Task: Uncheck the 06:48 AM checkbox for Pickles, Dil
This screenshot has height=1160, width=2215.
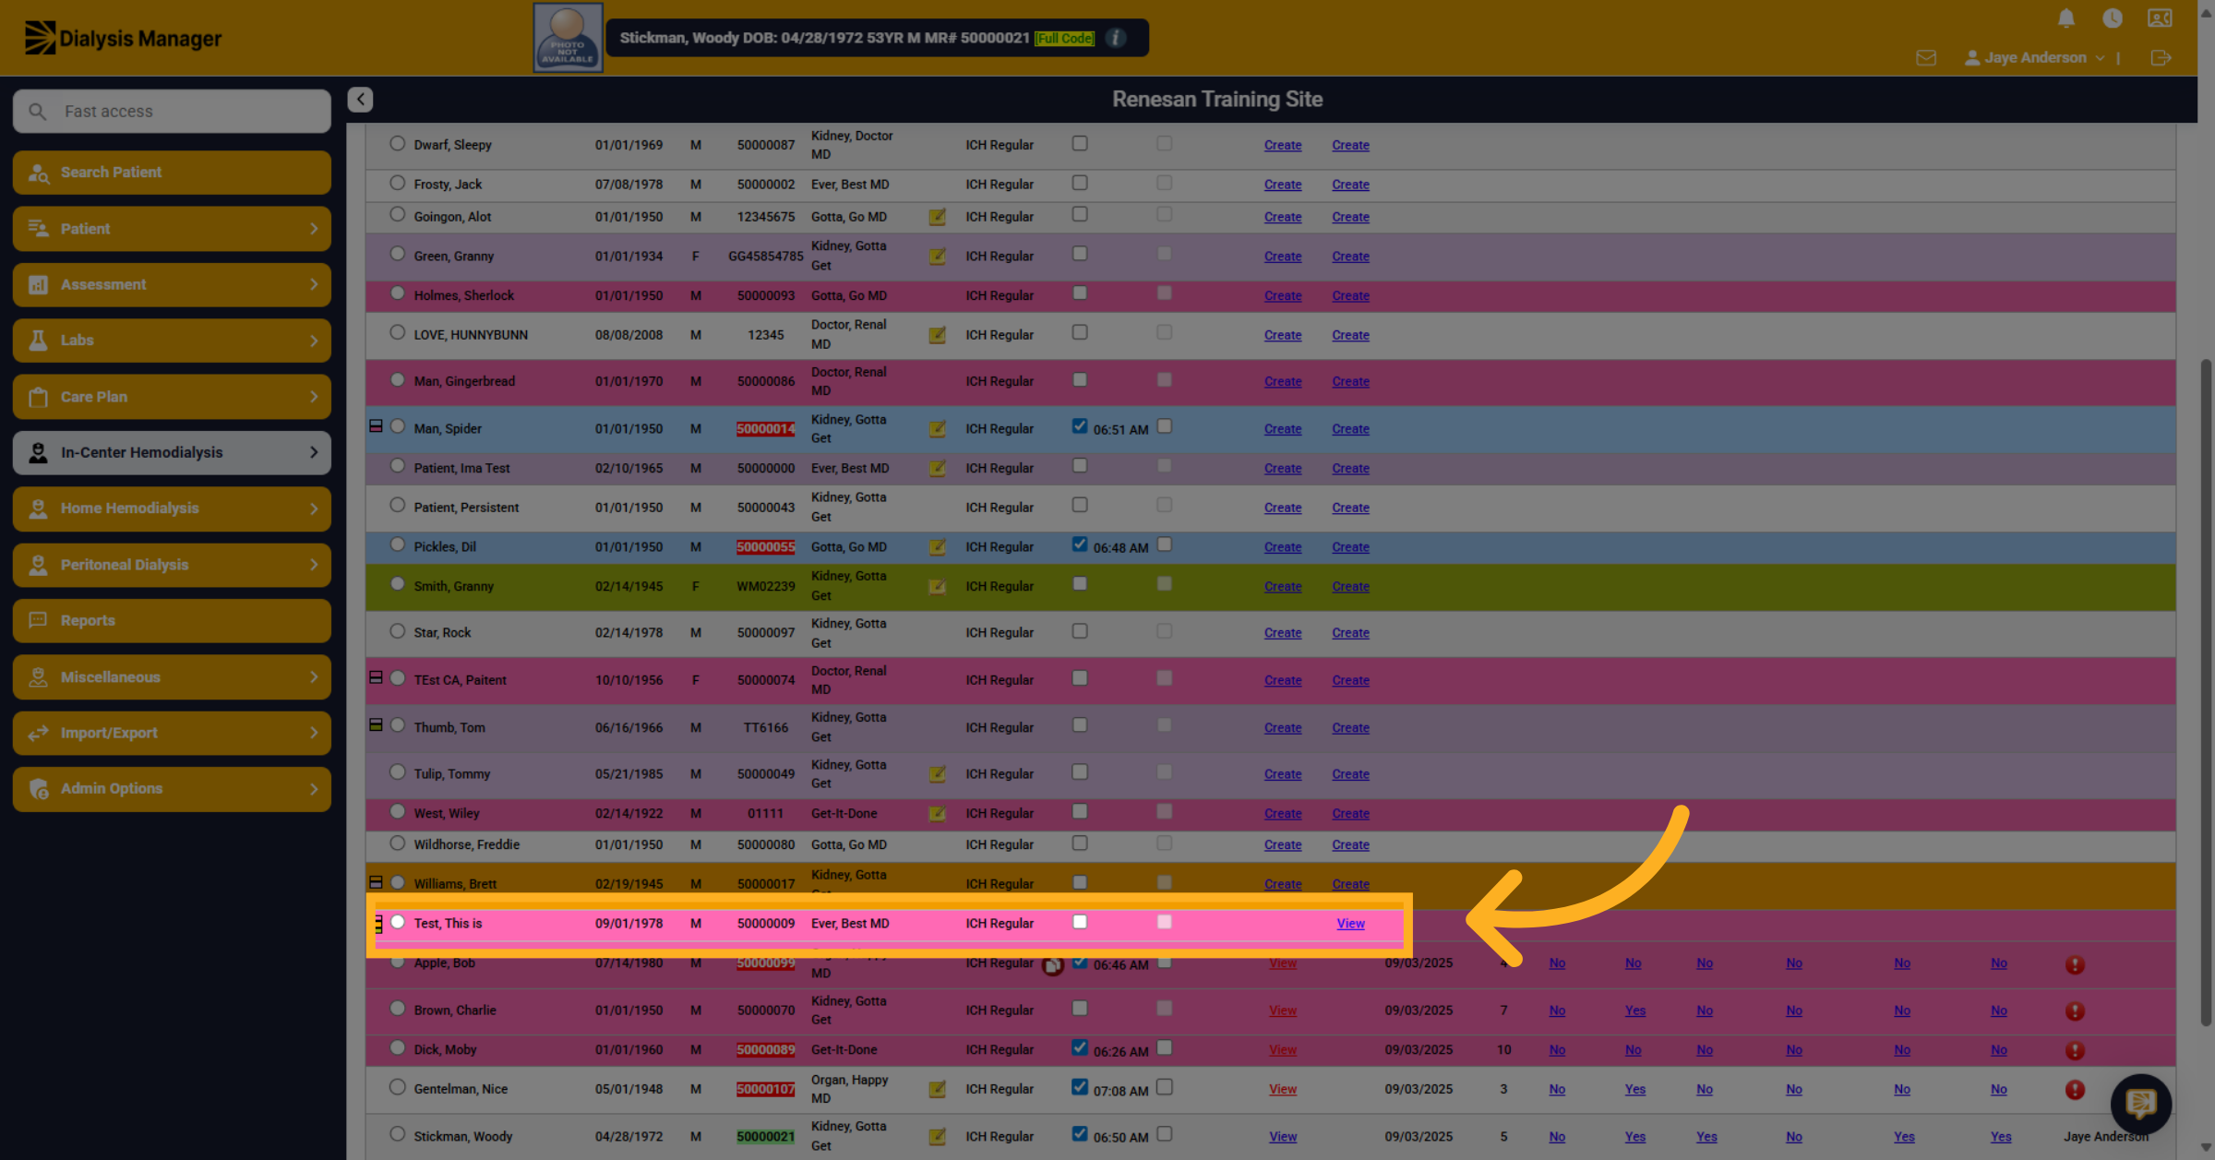Action: (x=1080, y=544)
